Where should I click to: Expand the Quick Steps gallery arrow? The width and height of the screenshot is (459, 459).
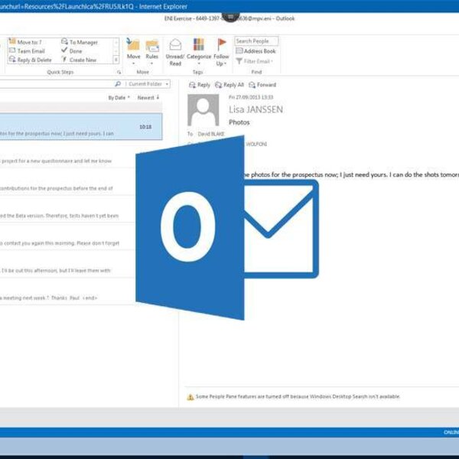click(116, 60)
